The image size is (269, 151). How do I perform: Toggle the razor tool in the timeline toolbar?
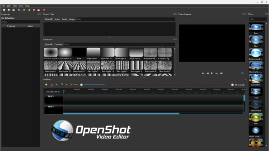click(x=56, y=84)
